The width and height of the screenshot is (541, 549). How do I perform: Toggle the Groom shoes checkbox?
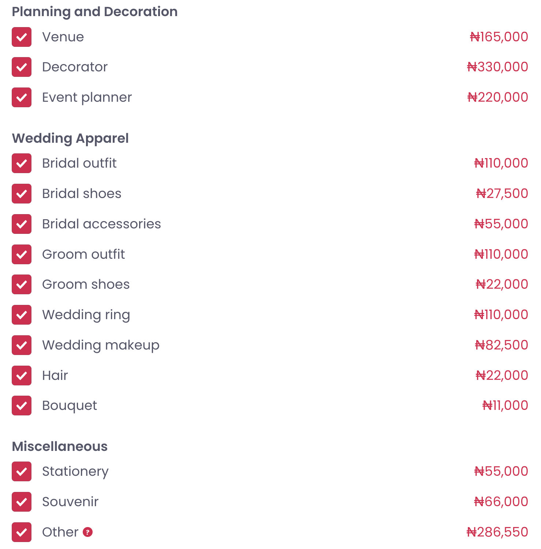tap(22, 284)
